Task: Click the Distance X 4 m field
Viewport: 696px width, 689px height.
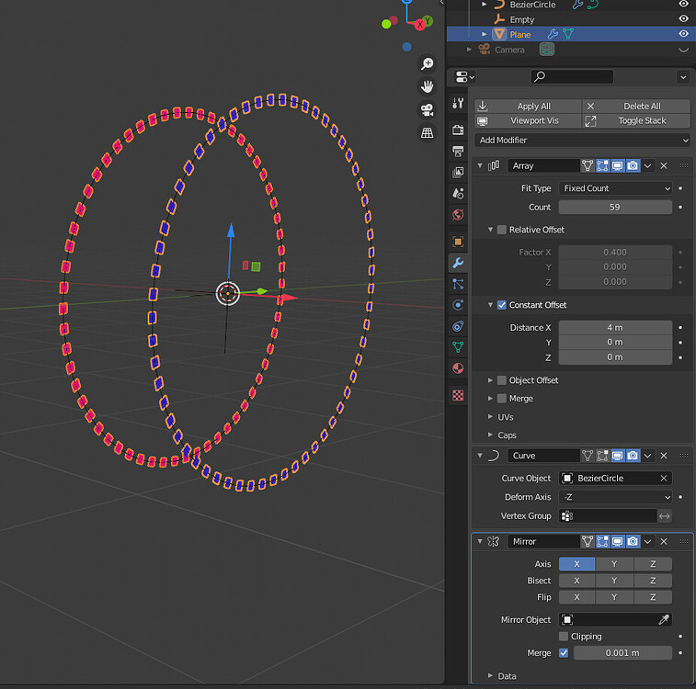Action: click(615, 328)
